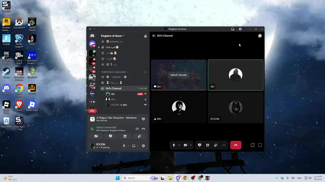
Task: Select GH's Channel in channel list
Action: coord(124,88)
